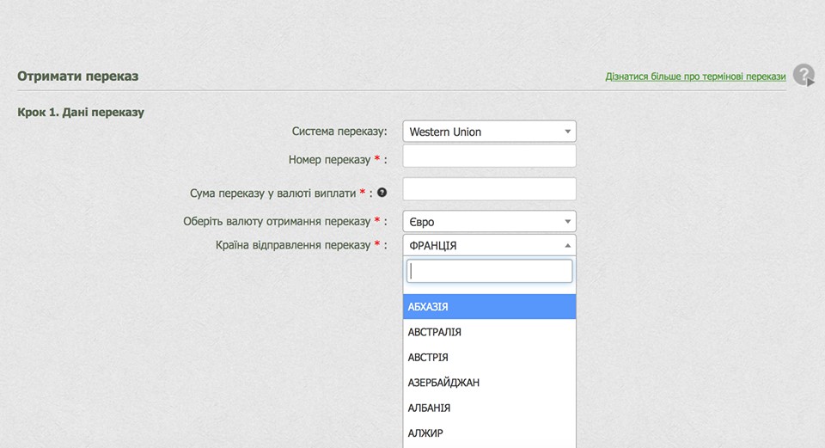Click the 'Отримати переказ' page heading
The image size is (825, 448).
78,77
